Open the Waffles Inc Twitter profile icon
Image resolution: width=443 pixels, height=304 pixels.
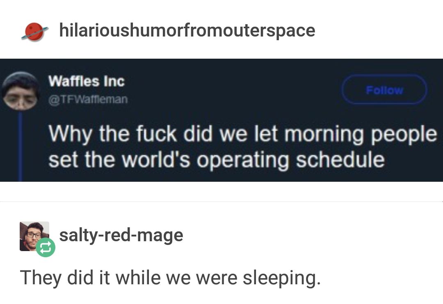click(x=21, y=91)
